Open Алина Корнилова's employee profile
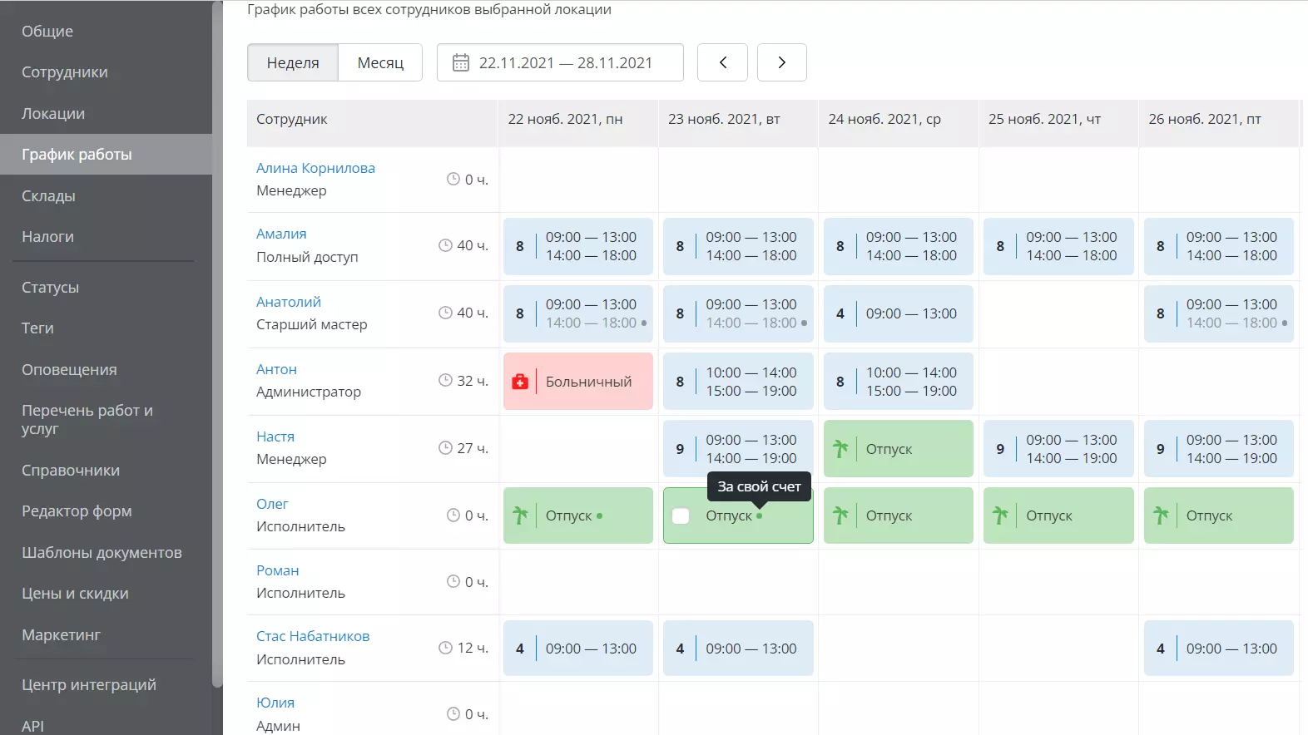Image resolution: width=1308 pixels, height=735 pixels. [x=315, y=168]
